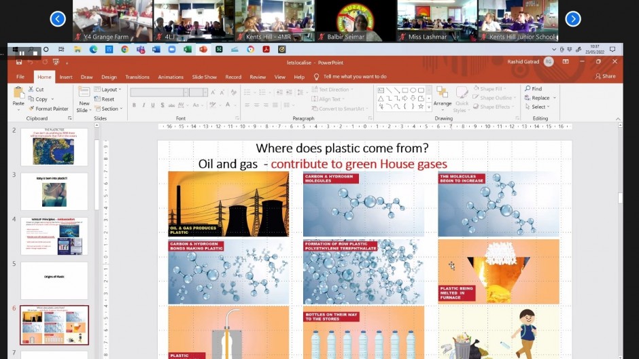Screen dimensions: 639x359
Task: Toggle Align Right paragraph button
Action: [266, 105]
